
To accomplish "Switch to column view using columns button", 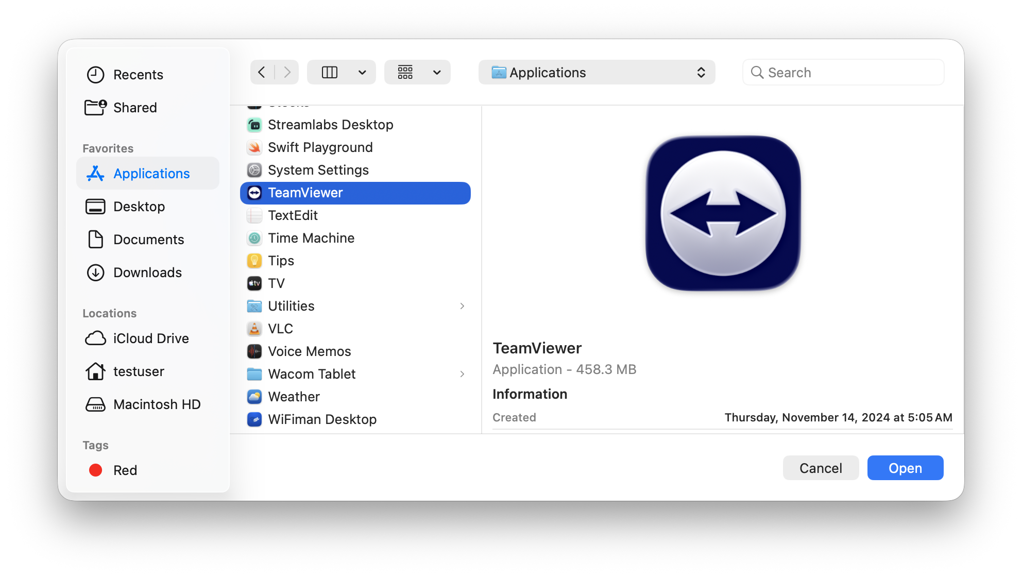I will (330, 72).
